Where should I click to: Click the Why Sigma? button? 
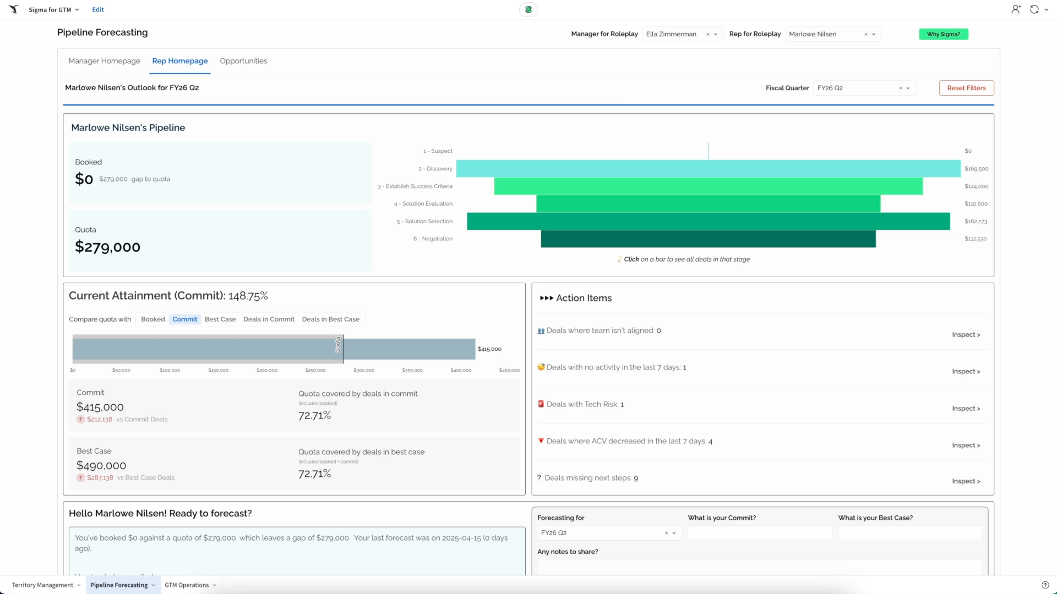pyautogui.click(x=943, y=34)
